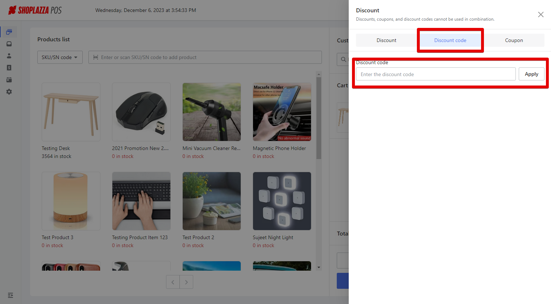Close the Discount panel with the X

click(x=540, y=14)
